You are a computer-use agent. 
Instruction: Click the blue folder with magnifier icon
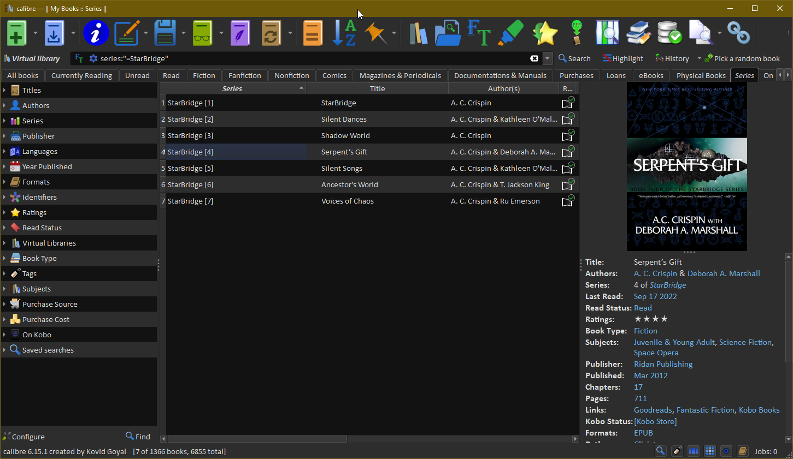click(x=448, y=33)
